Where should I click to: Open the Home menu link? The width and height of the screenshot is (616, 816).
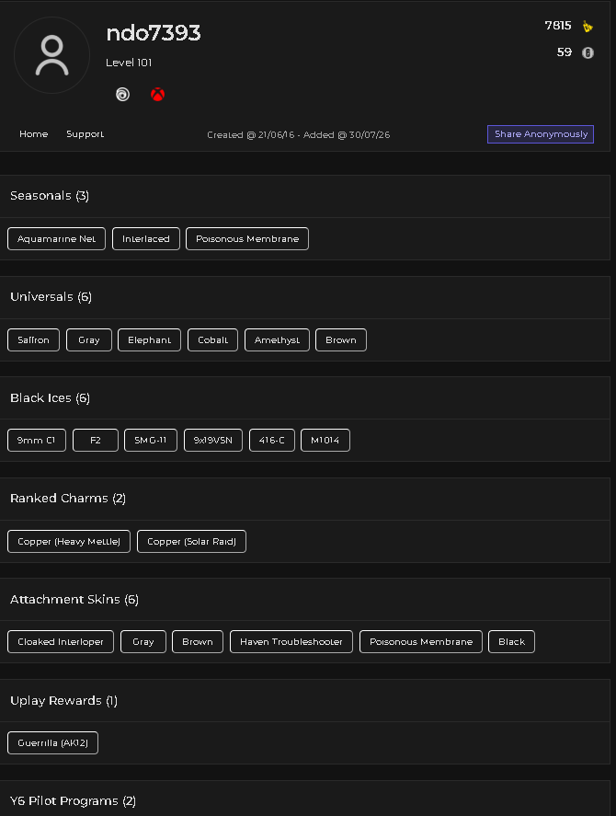point(34,134)
